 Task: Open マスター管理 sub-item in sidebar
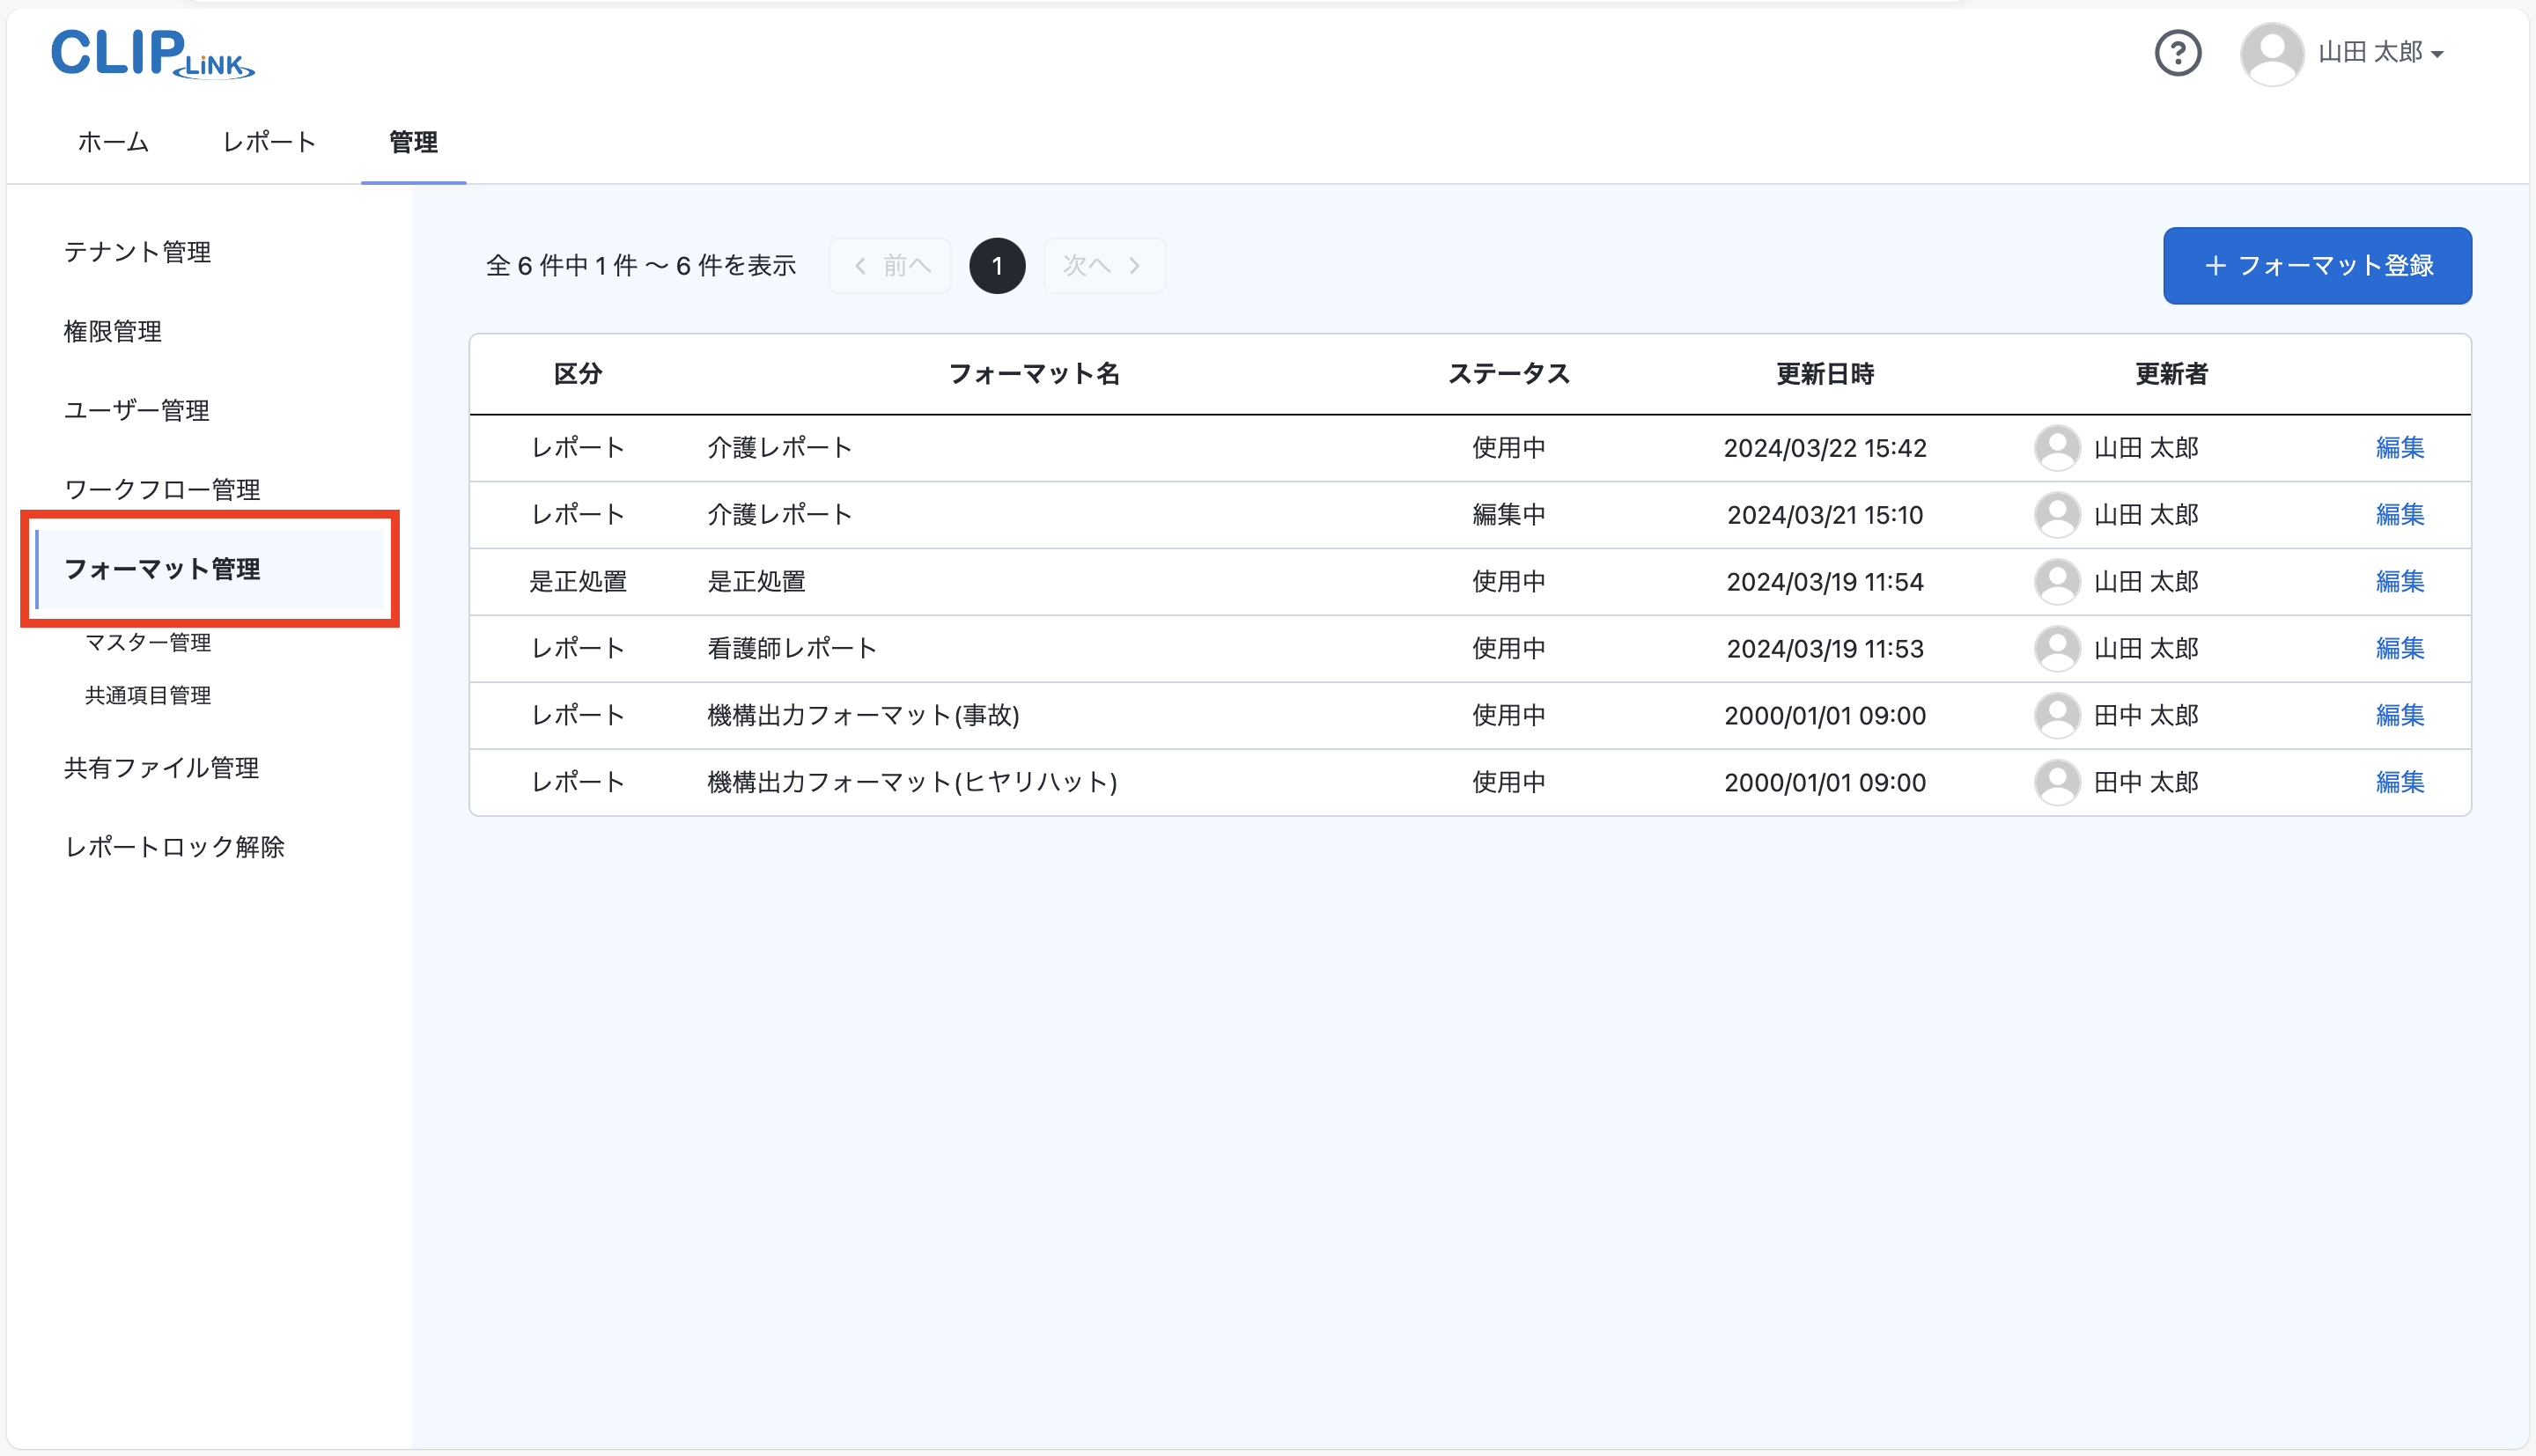[x=148, y=643]
